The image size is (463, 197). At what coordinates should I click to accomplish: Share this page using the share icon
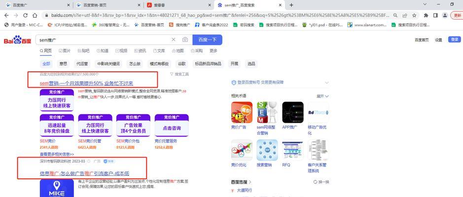click(x=405, y=15)
